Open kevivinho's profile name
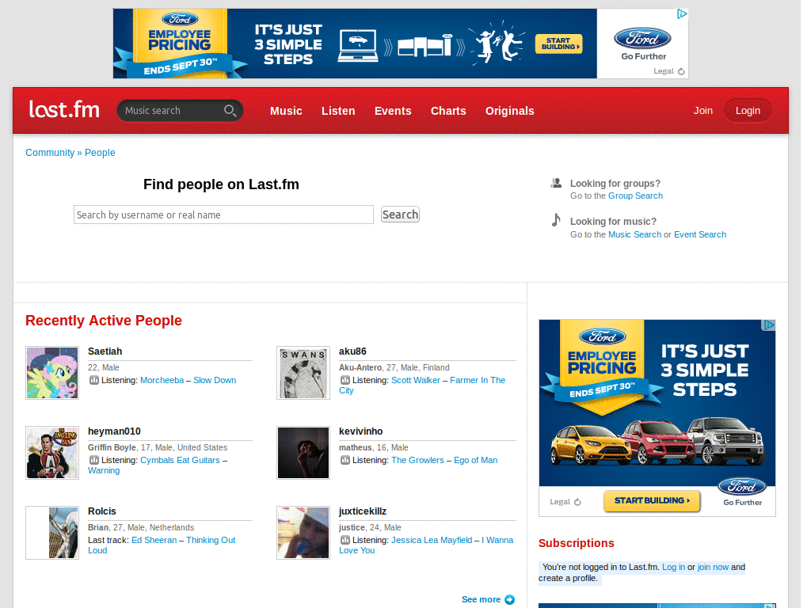This screenshot has height=608, width=811. point(361,431)
